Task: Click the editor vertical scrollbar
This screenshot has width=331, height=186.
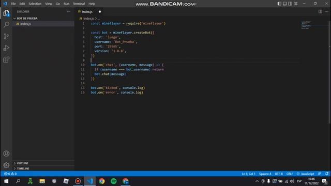Action: pyautogui.click(x=330, y=72)
